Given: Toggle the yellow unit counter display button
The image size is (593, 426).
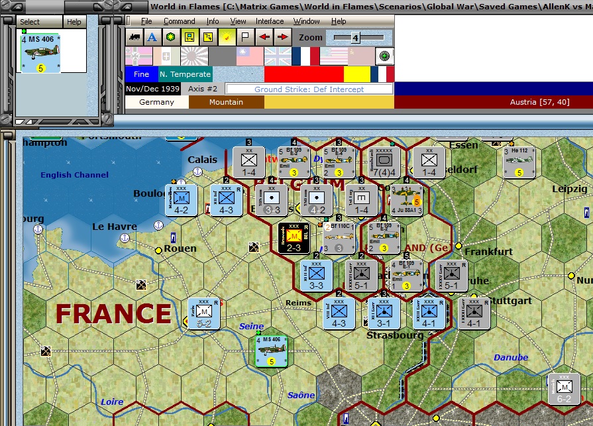Looking at the screenshot, I should coord(189,37).
